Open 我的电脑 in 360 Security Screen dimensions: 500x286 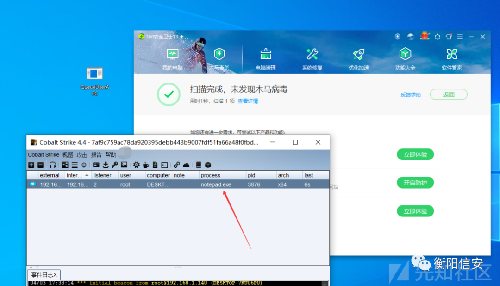pos(173,59)
